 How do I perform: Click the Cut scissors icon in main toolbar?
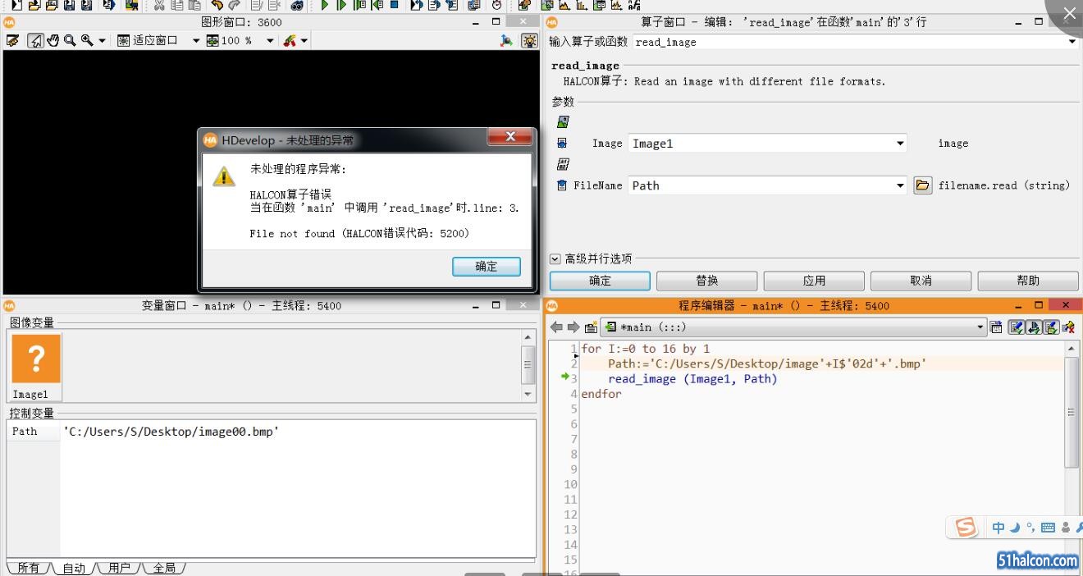pos(159,5)
